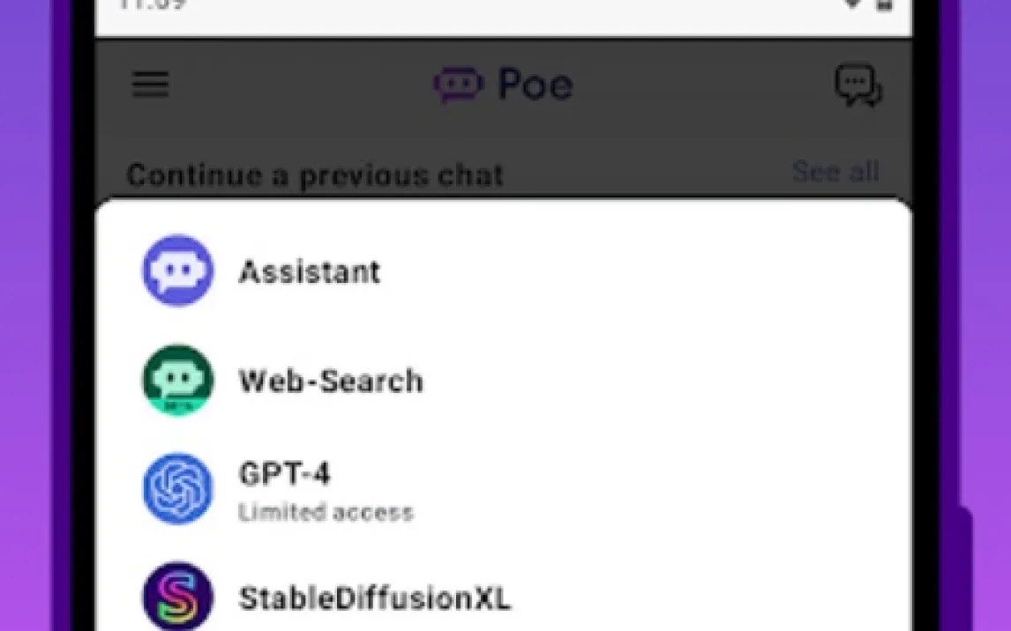The image size is (1011, 631).
Task: Select the GPT-4 bot name
Action: [x=285, y=474]
